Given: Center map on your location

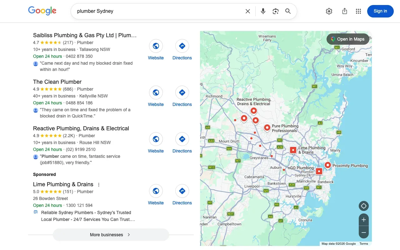Looking at the screenshot, I should coord(364,206).
